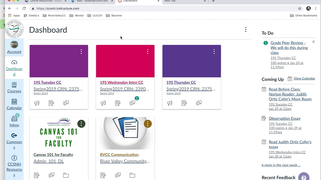
Task: Open CCSNH Resources sidebar item
Action: [14, 166]
